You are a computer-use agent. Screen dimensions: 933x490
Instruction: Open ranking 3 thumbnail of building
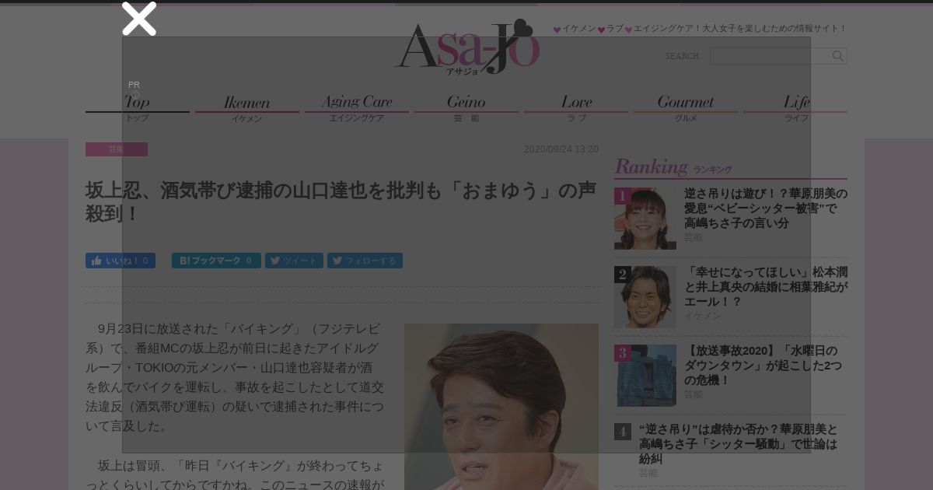point(645,376)
